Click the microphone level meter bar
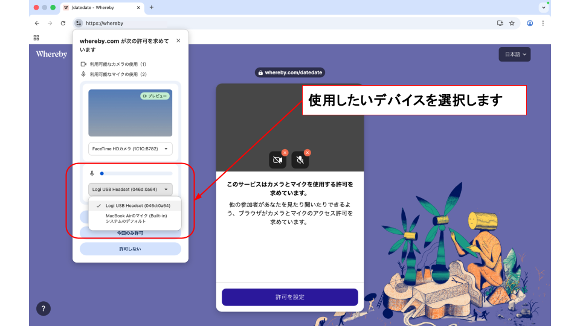This screenshot has height=326, width=580. (135, 173)
